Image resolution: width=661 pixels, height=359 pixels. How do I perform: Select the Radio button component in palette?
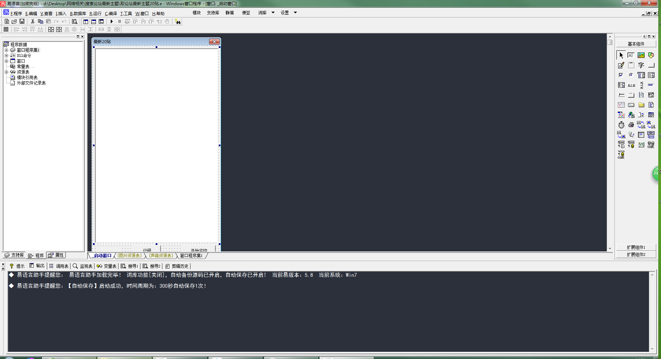tap(631, 75)
